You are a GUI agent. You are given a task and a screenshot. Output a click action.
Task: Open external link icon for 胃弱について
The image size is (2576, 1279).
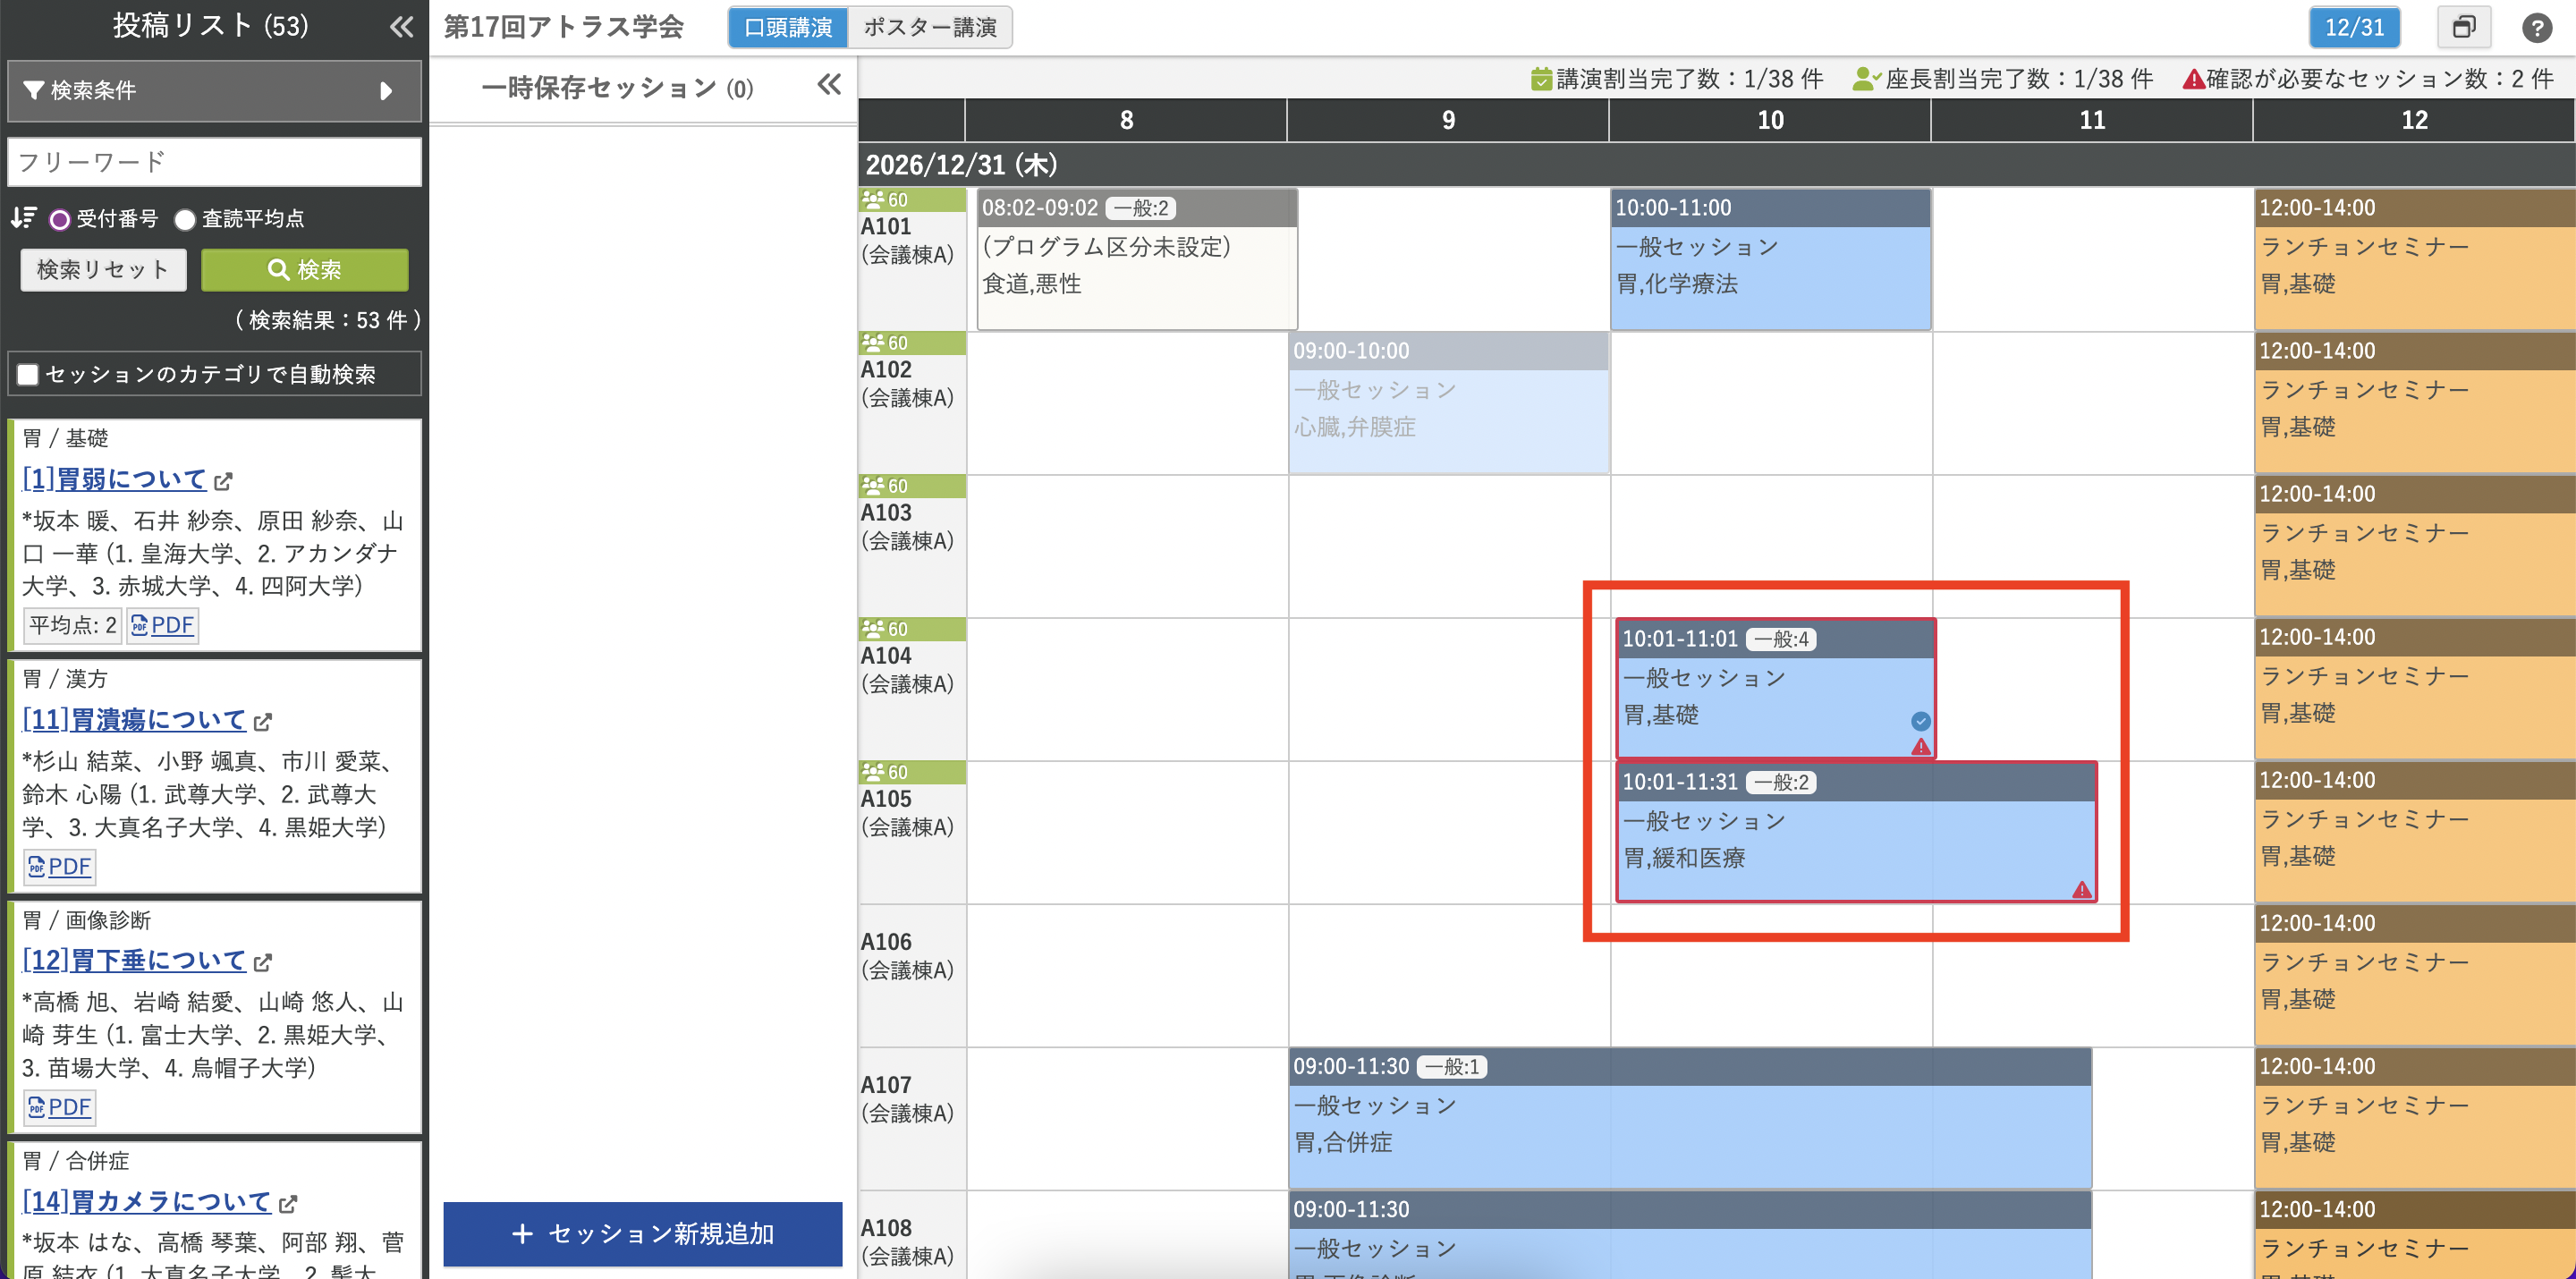click(224, 482)
